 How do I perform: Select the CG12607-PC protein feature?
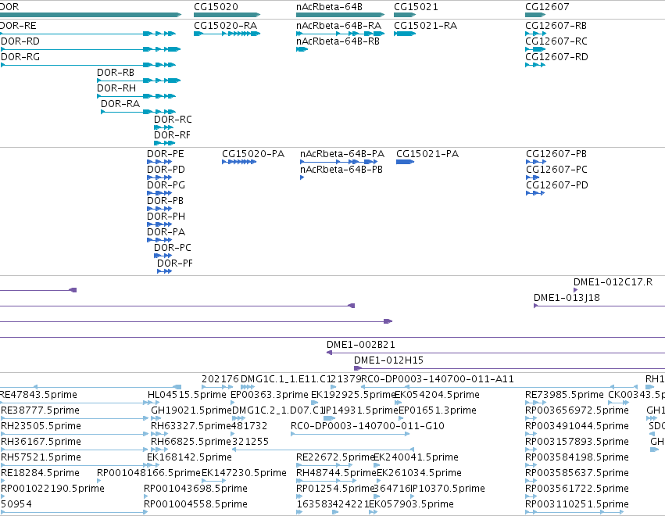(x=533, y=177)
